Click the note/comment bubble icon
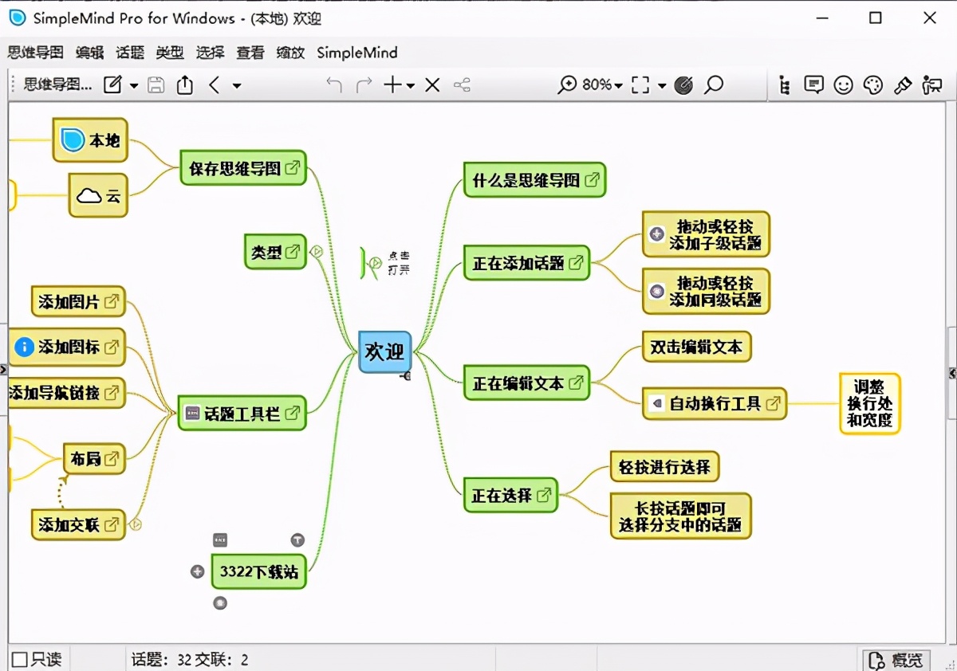 (x=813, y=84)
